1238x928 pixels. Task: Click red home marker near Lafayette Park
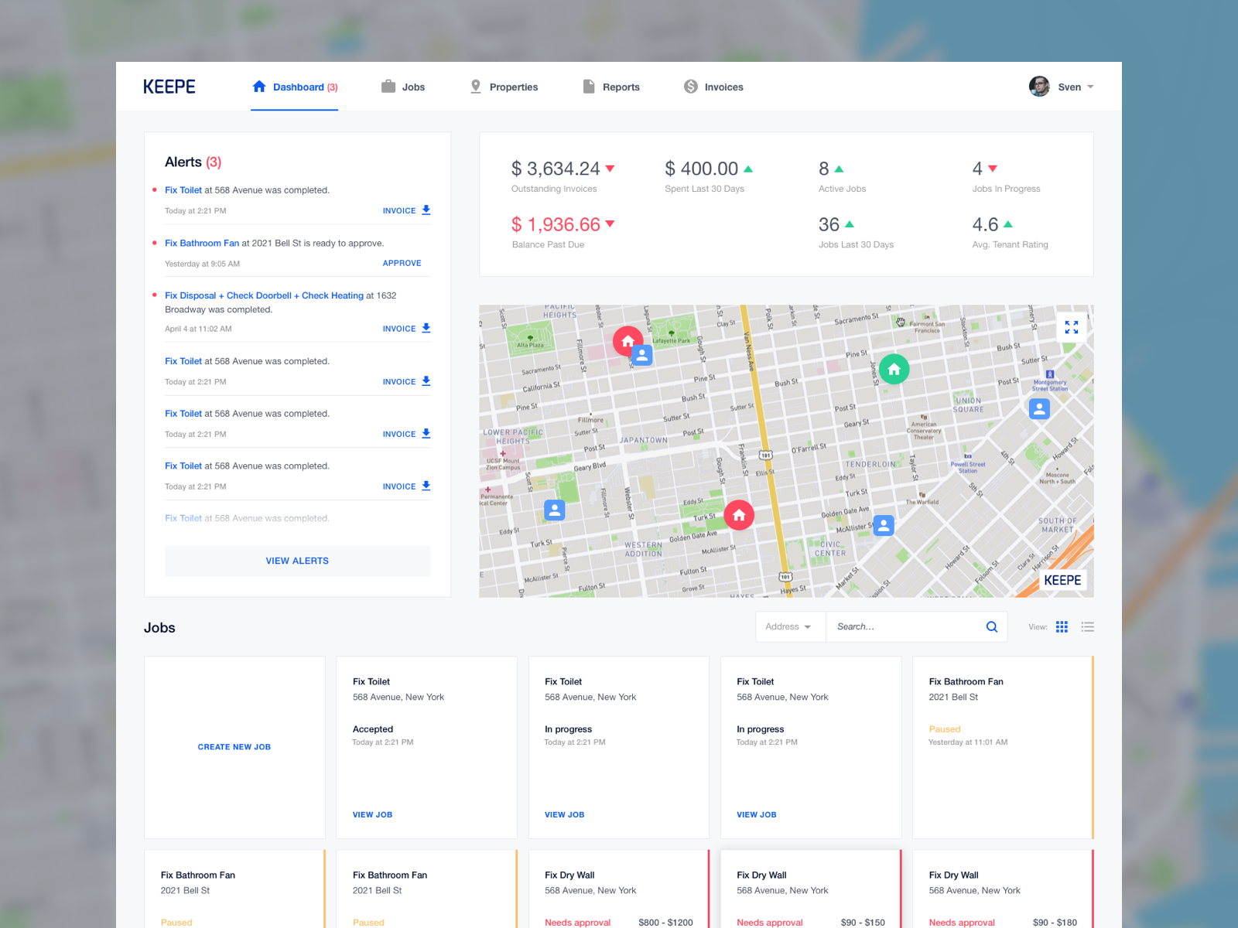[x=628, y=340]
